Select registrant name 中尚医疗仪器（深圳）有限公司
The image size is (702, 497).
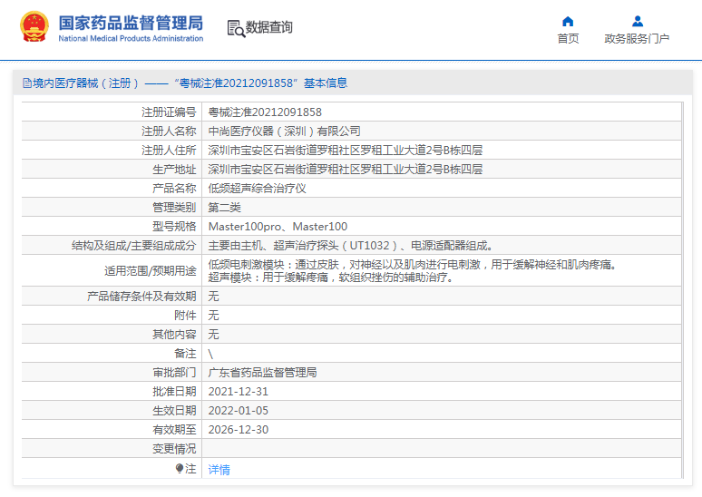click(x=284, y=132)
